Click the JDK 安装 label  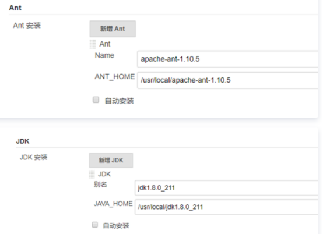tap(34, 157)
